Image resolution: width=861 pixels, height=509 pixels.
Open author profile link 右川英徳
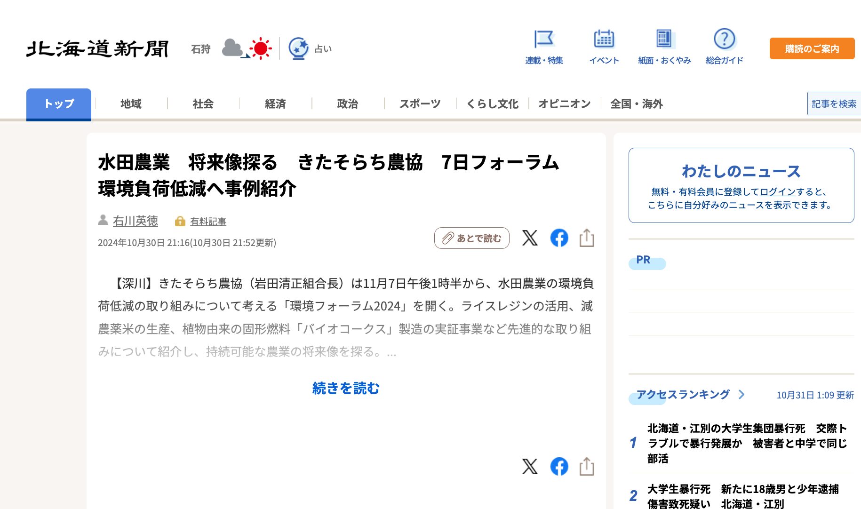point(136,221)
